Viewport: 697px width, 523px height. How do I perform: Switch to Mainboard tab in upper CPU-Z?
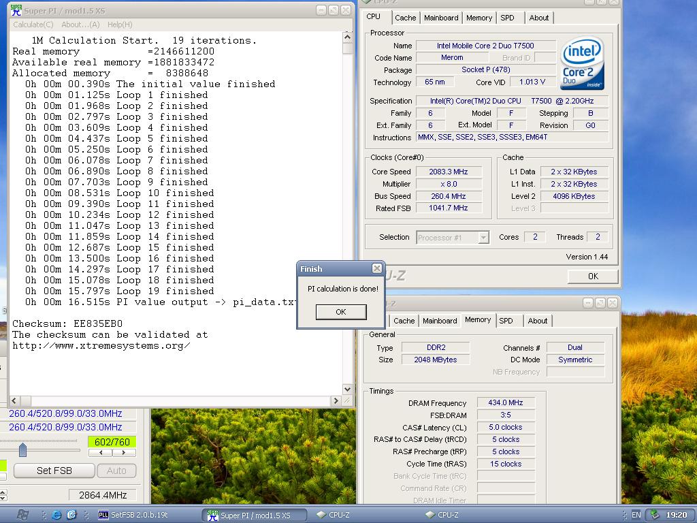pos(441,18)
